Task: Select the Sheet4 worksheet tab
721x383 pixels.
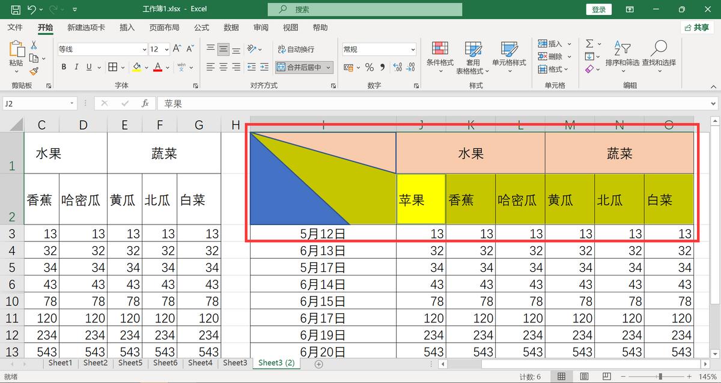Action: tap(199, 363)
